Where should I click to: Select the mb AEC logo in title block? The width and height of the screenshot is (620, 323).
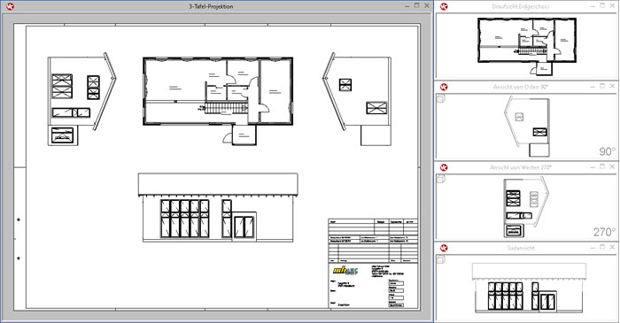click(x=345, y=271)
